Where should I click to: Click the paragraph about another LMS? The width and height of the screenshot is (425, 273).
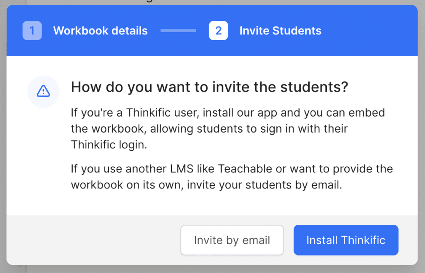point(231,177)
